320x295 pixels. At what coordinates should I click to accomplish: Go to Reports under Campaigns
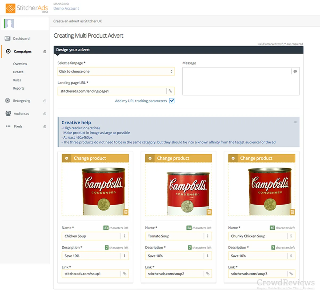tap(19, 88)
